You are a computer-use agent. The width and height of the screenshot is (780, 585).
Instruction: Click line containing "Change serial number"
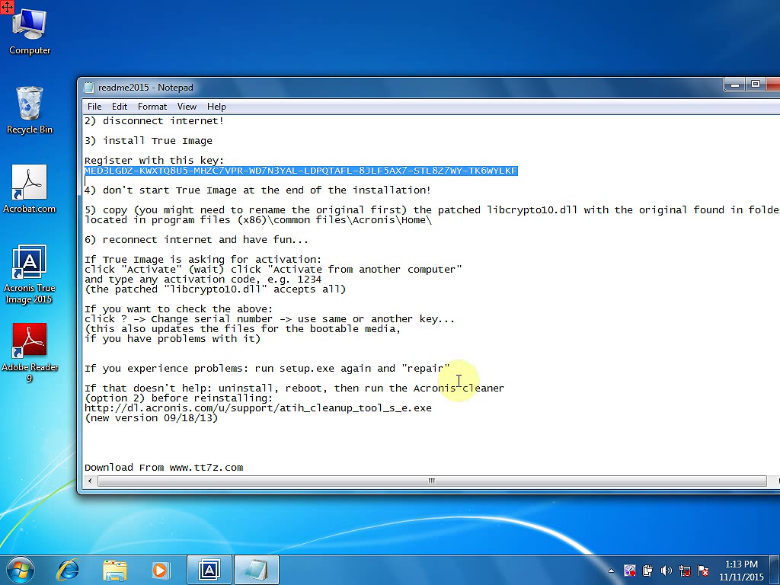click(x=270, y=319)
